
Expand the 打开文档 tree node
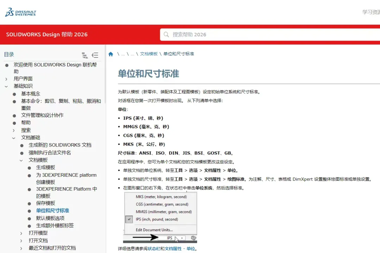21,241
